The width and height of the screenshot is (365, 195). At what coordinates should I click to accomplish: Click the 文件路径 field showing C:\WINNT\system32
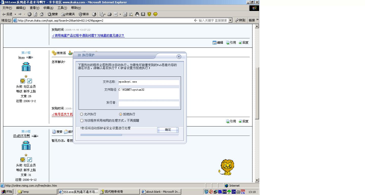coord(149,94)
